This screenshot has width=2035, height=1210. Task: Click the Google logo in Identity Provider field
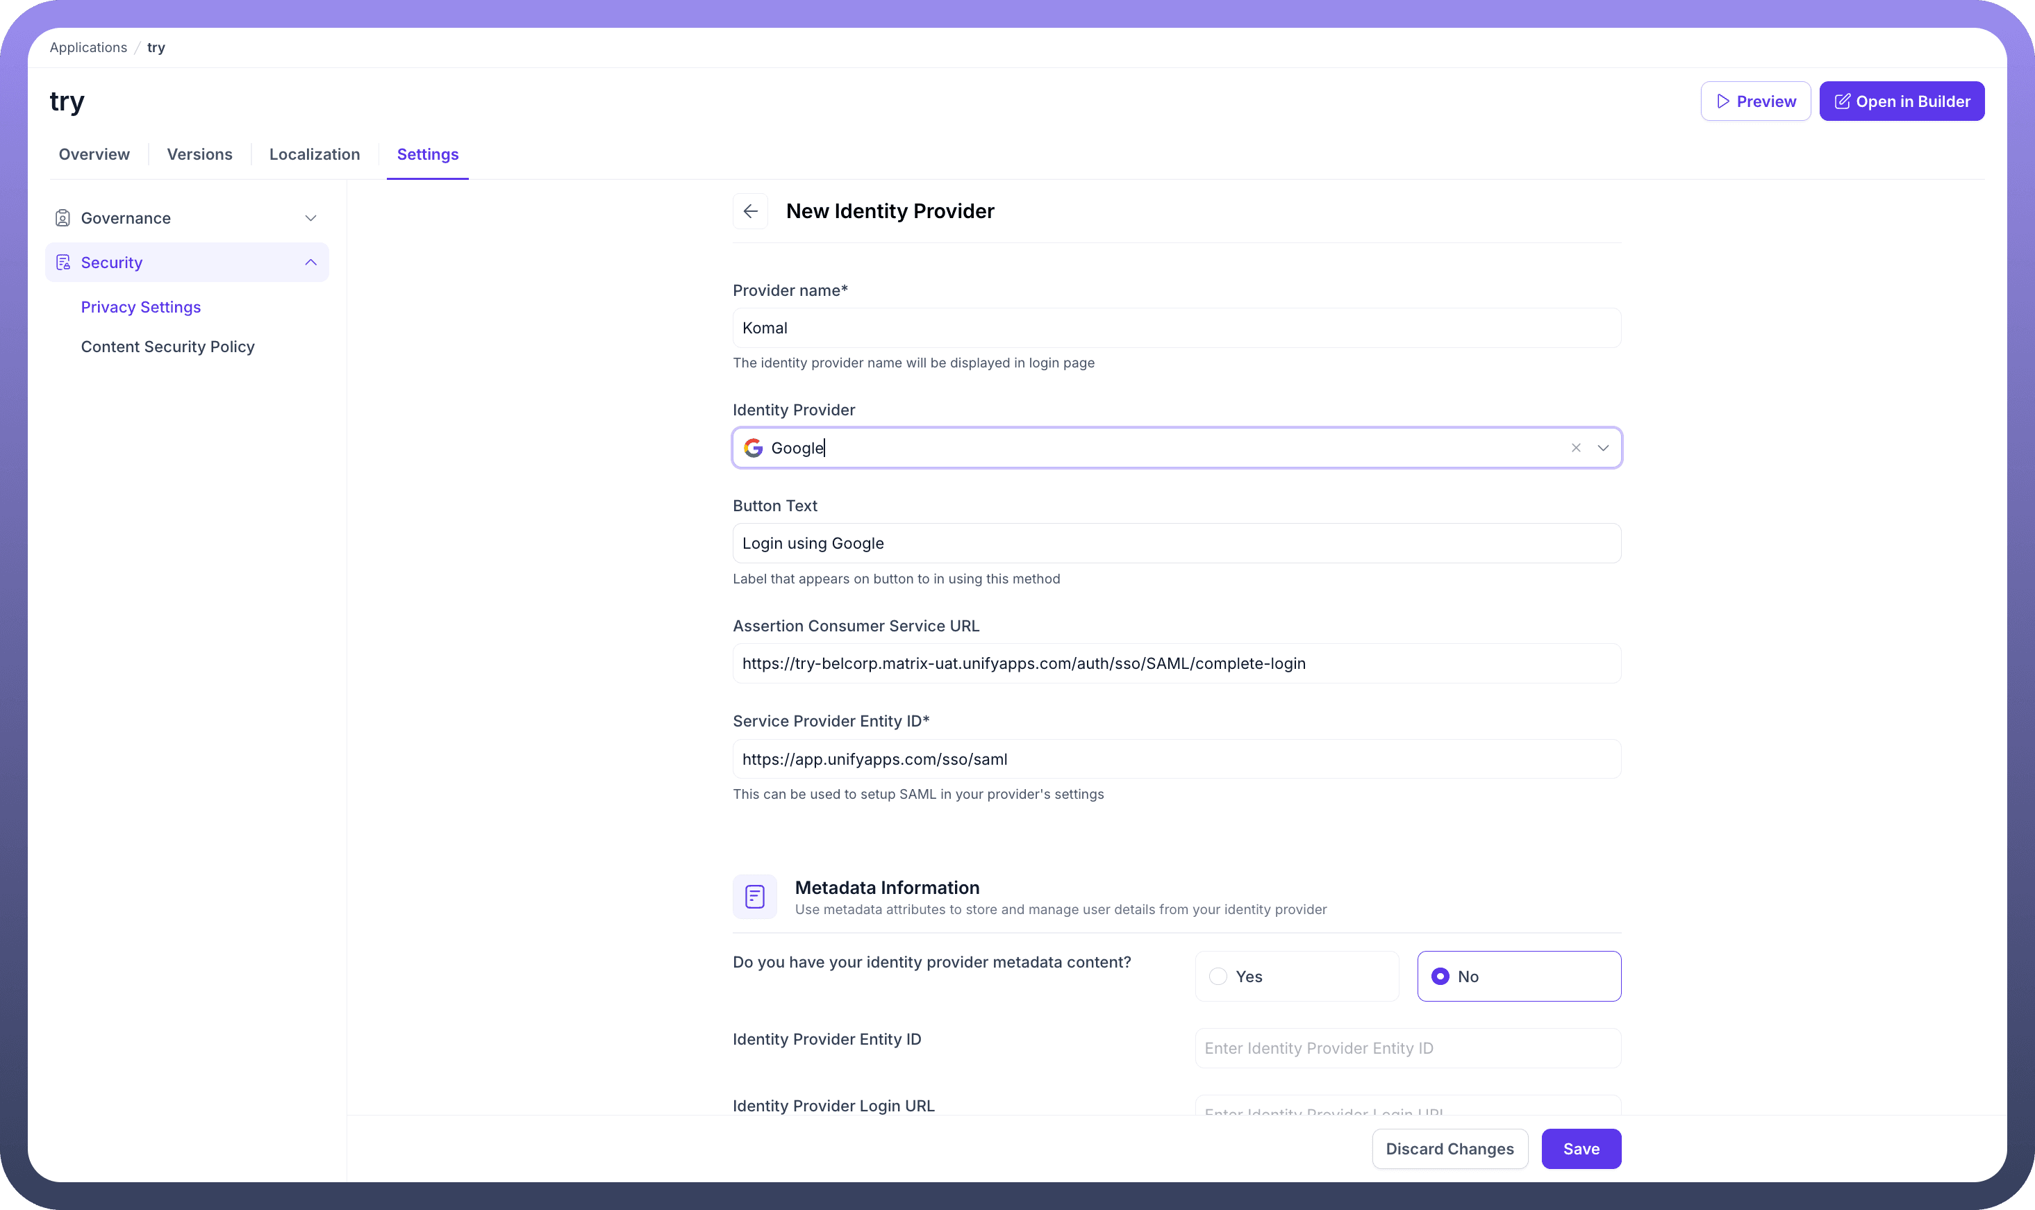coord(754,447)
